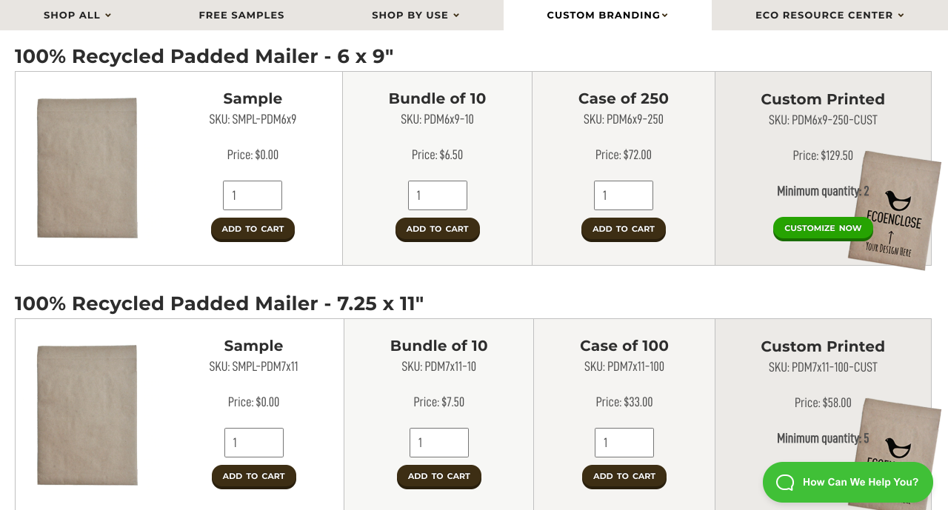The width and height of the screenshot is (948, 510).
Task: Add the Case of 250 to cart
Action: (x=623, y=229)
